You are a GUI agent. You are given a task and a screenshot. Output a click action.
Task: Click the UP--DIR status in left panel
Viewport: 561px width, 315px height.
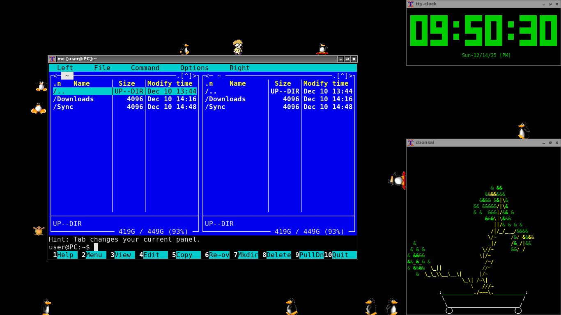coord(67,224)
